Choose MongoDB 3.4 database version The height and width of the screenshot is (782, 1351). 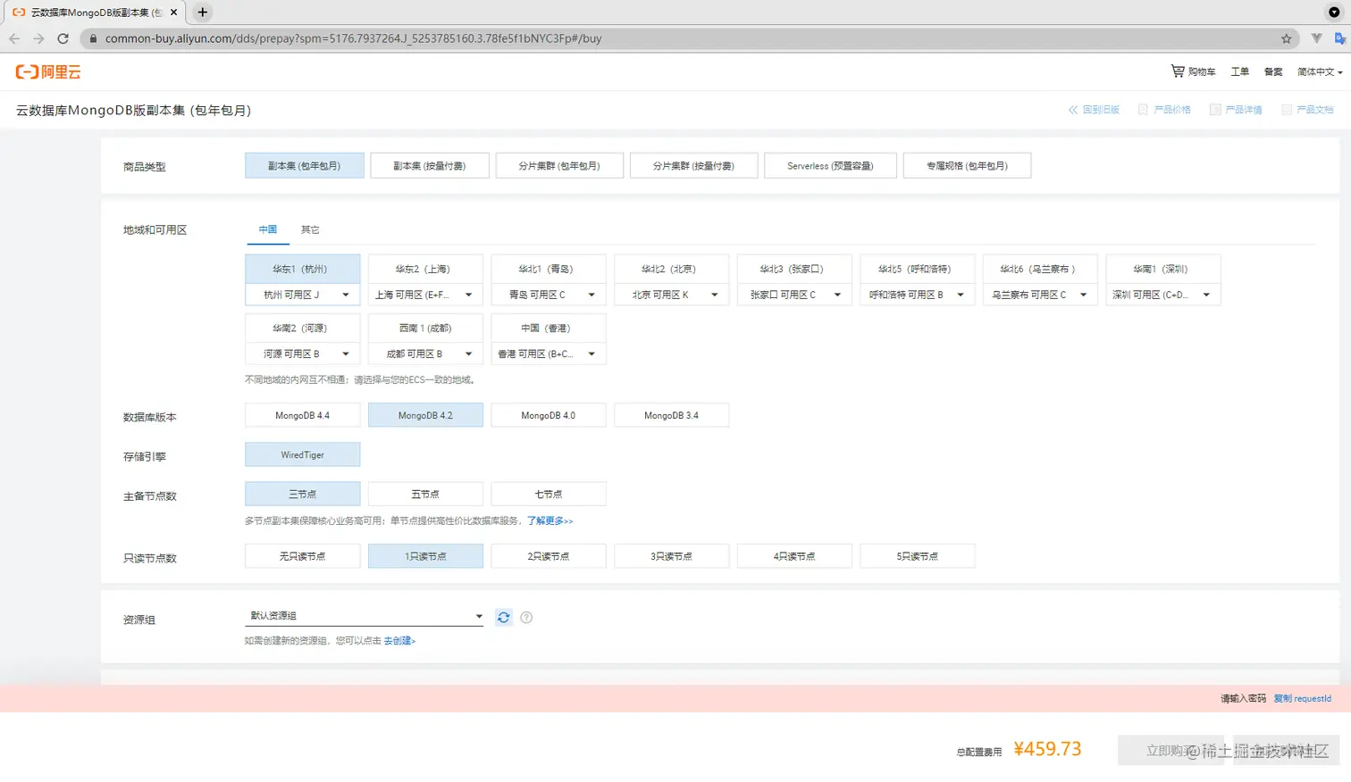671,415
